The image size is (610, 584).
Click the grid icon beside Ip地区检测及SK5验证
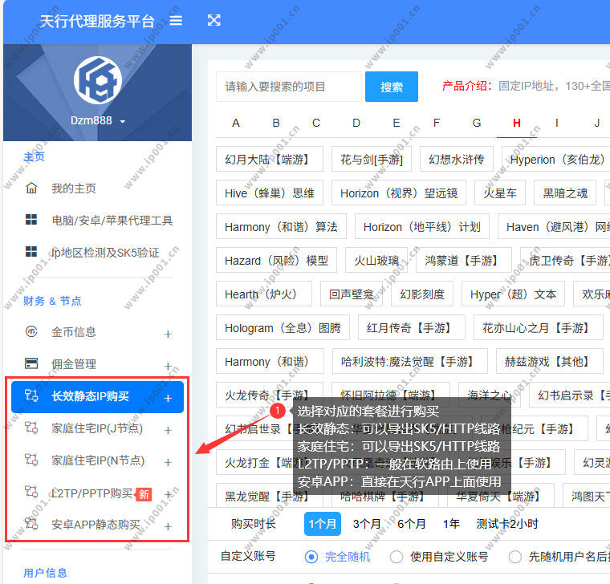[32, 253]
